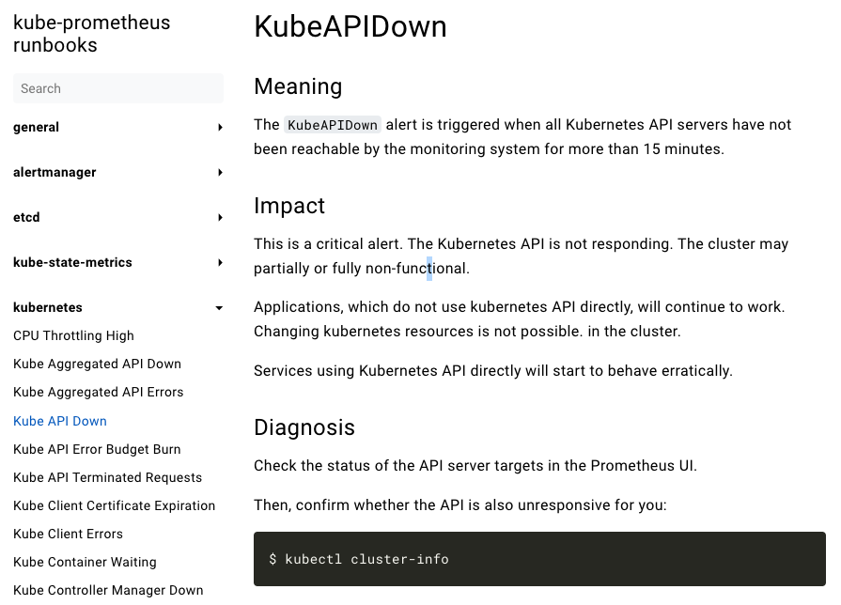
Task: Click the KubeAPIDown inline code text
Action: pyautogui.click(x=333, y=125)
